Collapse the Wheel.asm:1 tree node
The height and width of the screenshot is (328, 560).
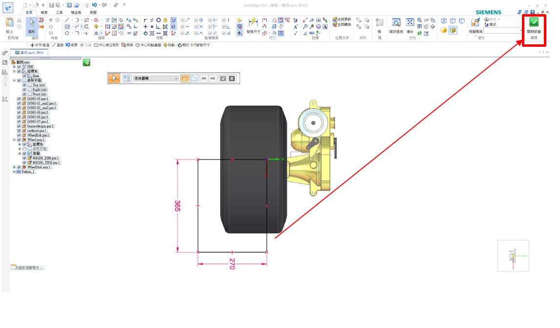14,140
